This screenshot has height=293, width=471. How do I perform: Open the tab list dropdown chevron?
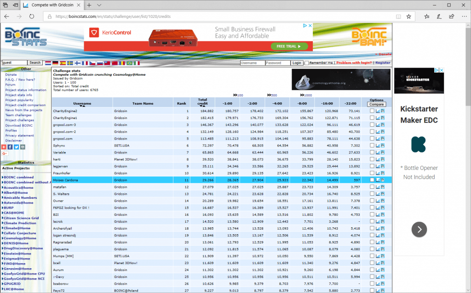pyautogui.click(x=99, y=5)
